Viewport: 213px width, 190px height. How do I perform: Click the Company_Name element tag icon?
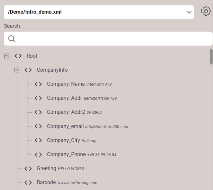coord(38,84)
